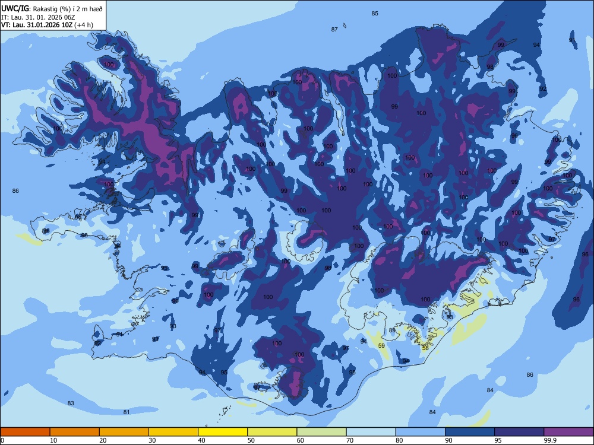Screen dimensions: 594x445
Task: Click the '87' humidity value on the map
Action: [x=334, y=30]
